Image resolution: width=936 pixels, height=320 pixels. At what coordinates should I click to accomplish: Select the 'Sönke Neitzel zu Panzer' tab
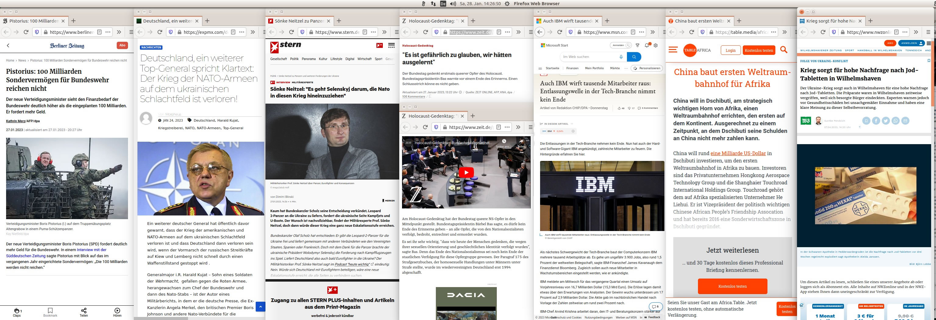[x=299, y=21]
